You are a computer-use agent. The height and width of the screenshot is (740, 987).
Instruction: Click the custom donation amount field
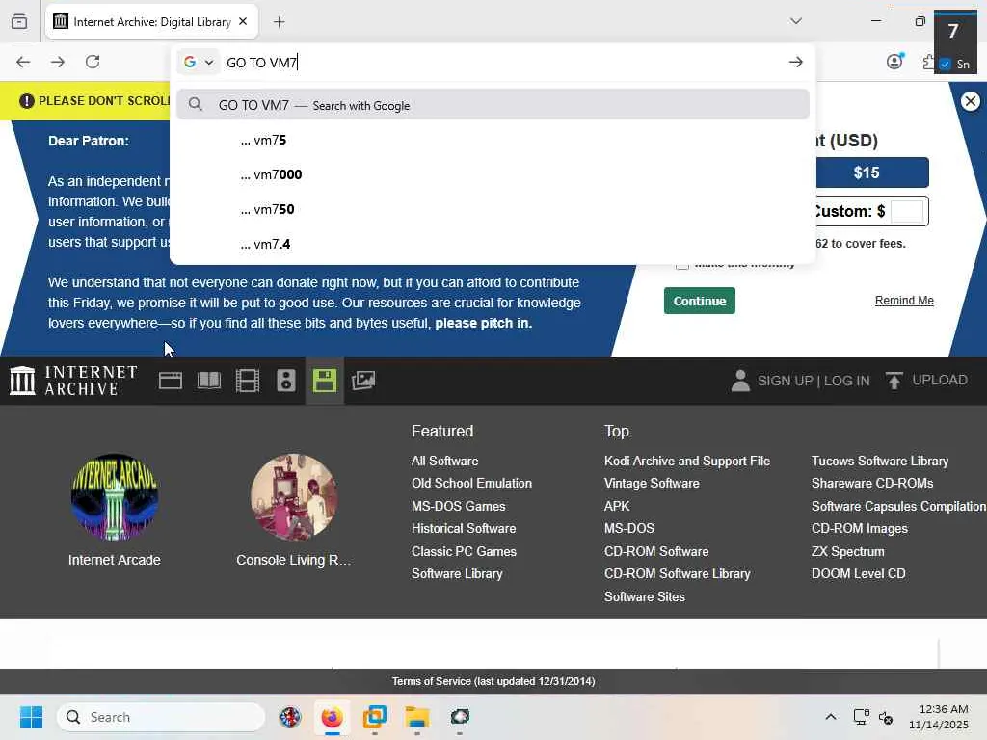tap(907, 211)
